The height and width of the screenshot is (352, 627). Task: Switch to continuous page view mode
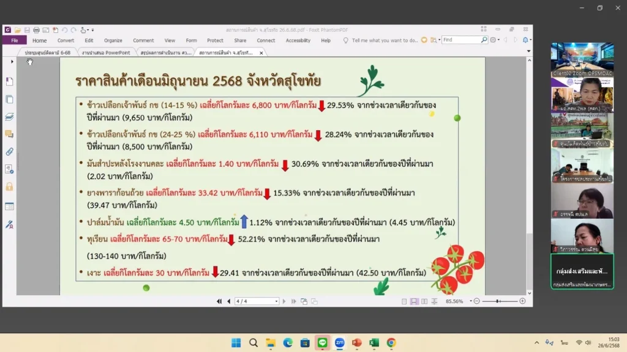tap(415, 301)
